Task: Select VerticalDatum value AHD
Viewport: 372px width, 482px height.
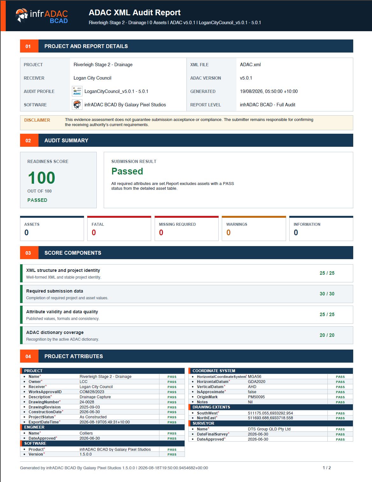Action: click(252, 387)
